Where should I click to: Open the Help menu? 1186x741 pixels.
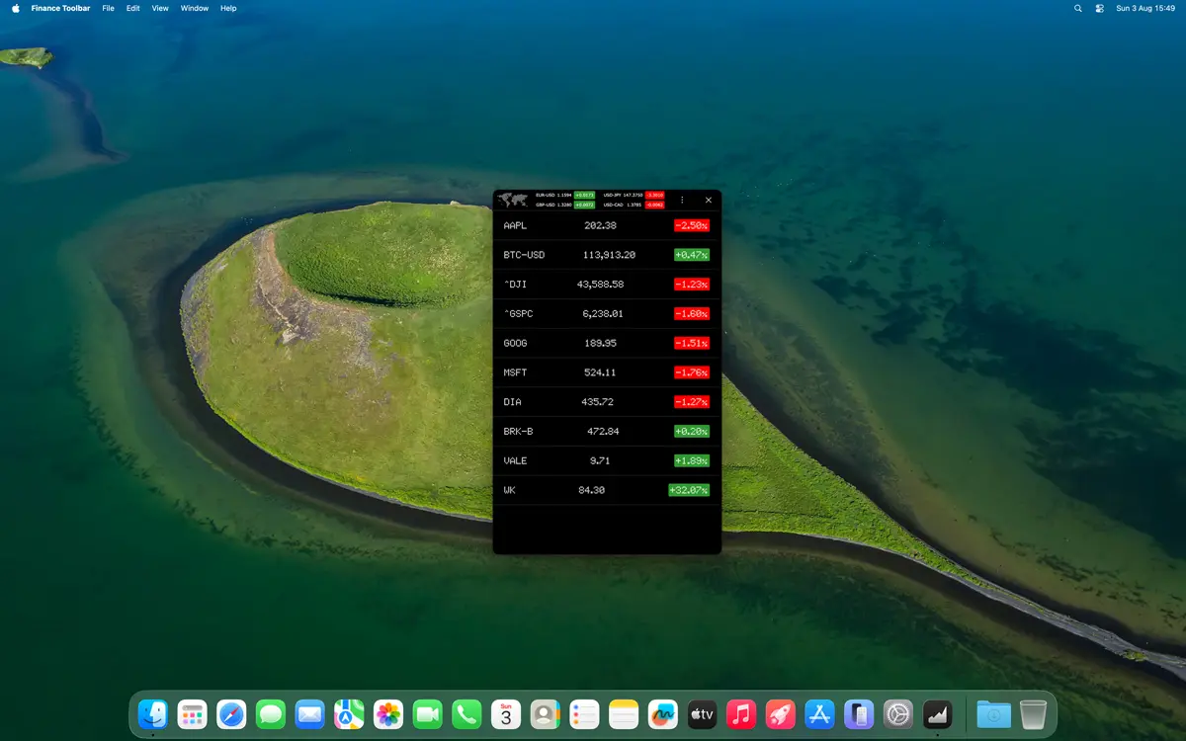point(228,8)
